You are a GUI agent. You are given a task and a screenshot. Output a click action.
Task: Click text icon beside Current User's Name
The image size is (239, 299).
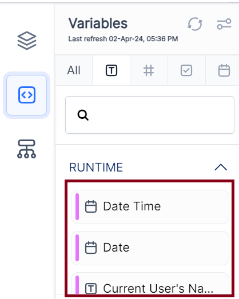[91, 288]
